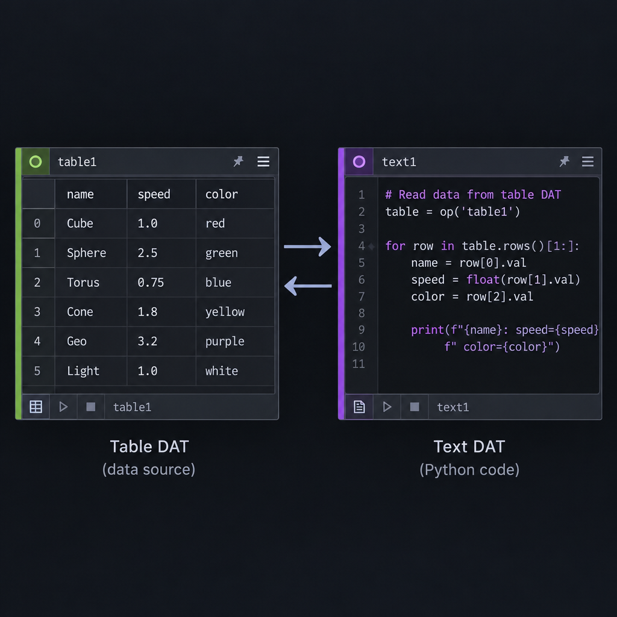Viewport: 617px width, 617px height.
Task: Pin the text1 panel
Action: click(564, 161)
